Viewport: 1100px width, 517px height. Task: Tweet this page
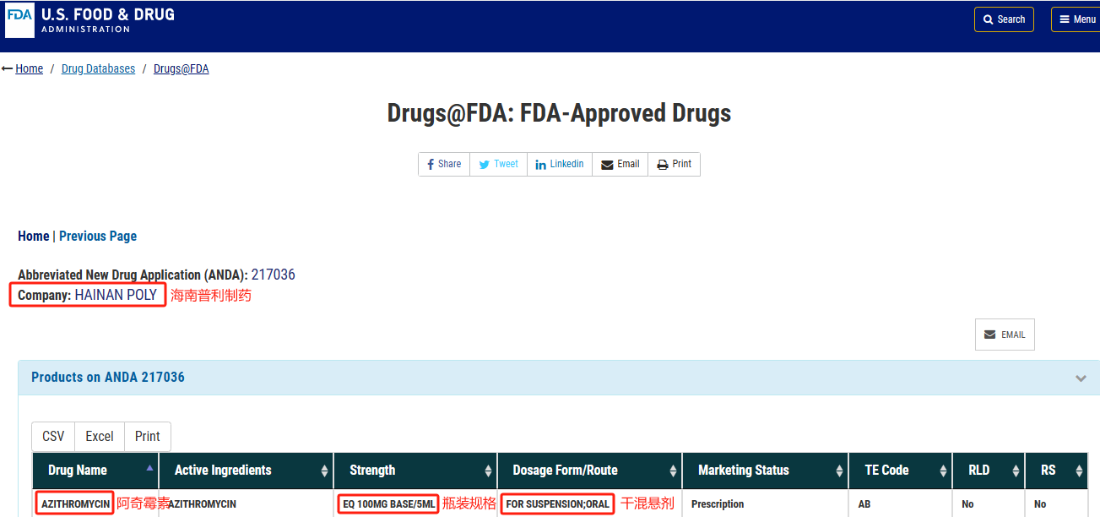tap(499, 164)
